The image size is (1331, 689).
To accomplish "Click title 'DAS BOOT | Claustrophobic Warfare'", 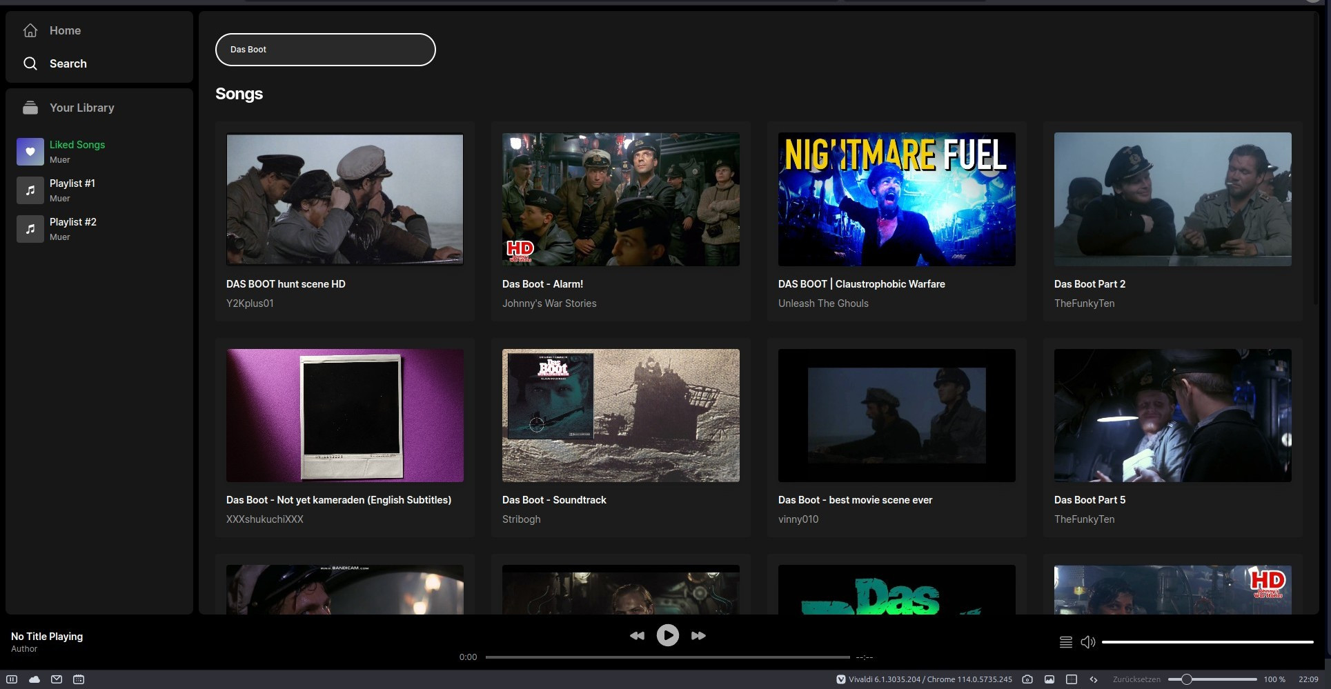I will (x=862, y=284).
